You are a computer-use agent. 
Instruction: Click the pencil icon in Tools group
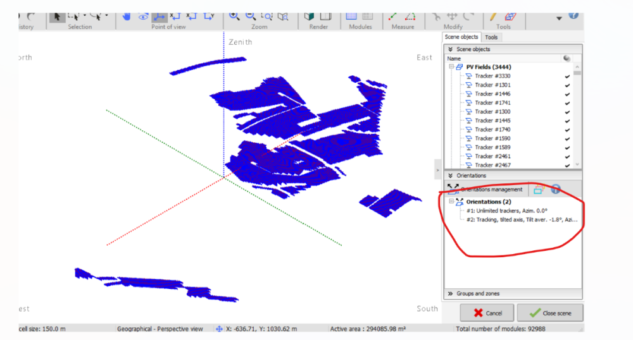coord(494,16)
